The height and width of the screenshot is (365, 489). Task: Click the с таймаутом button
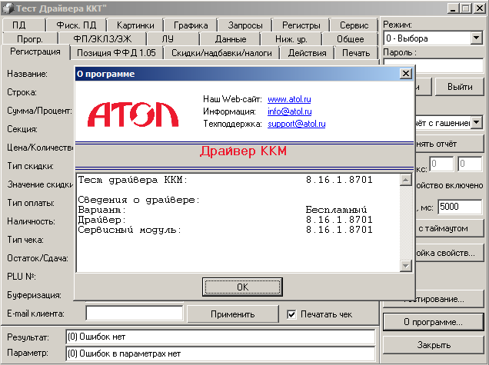[449, 228]
